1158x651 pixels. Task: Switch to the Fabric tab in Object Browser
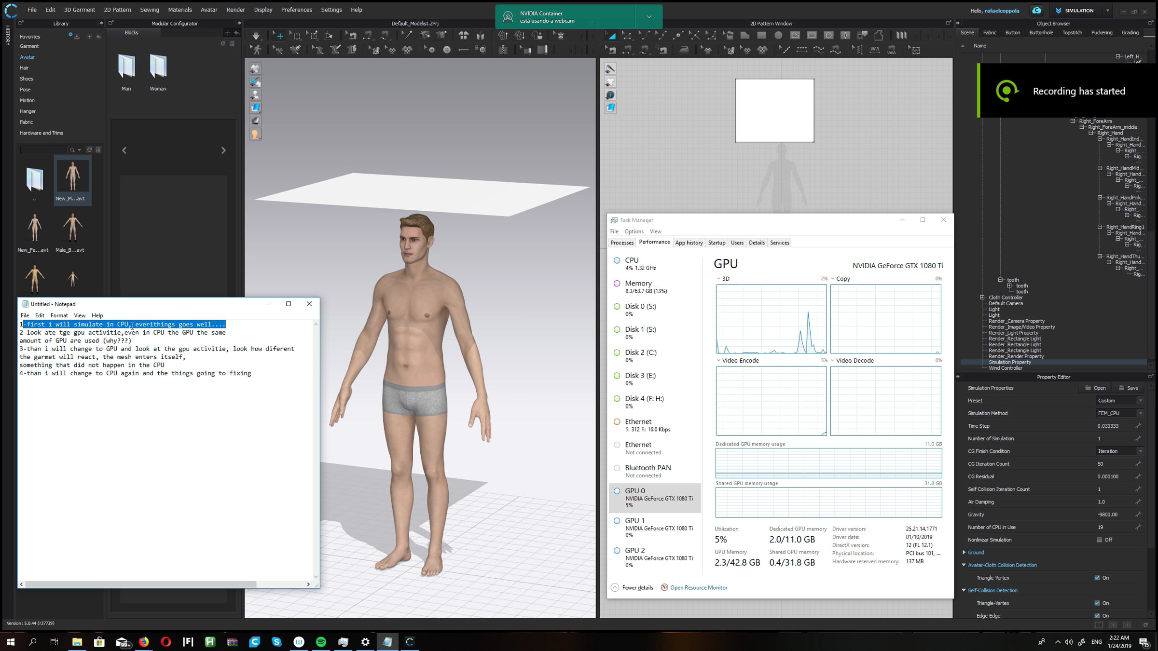click(x=990, y=33)
